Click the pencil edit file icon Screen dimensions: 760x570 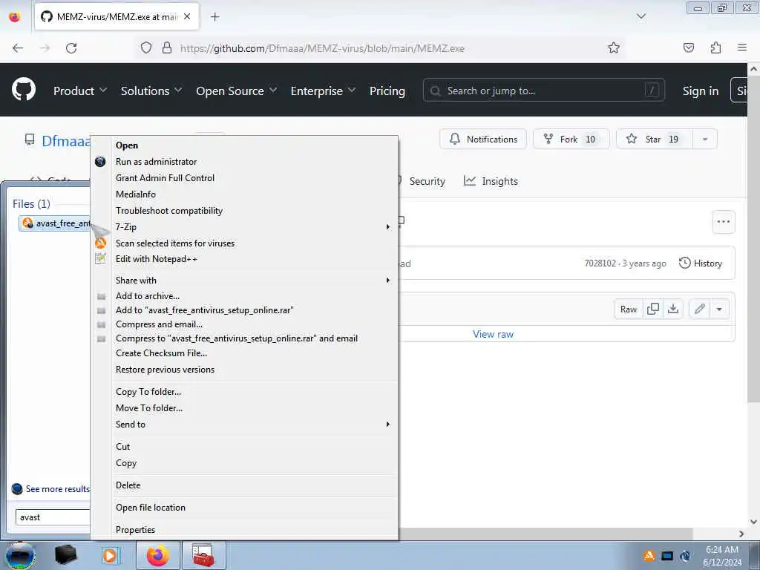coord(699,309)
